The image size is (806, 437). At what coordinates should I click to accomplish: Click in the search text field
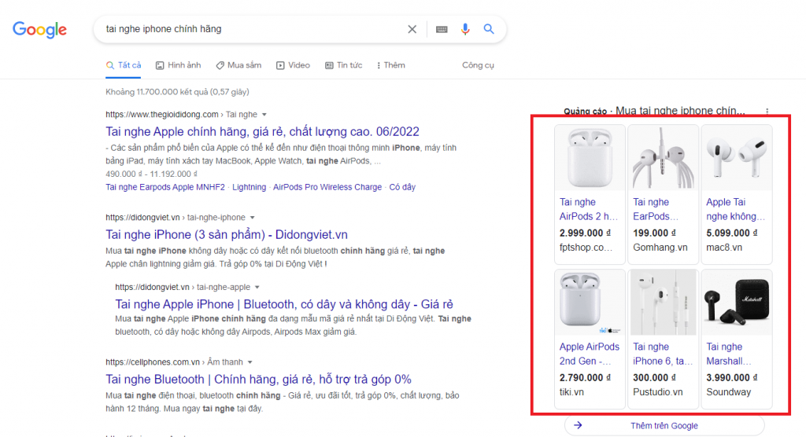(252, 29)
